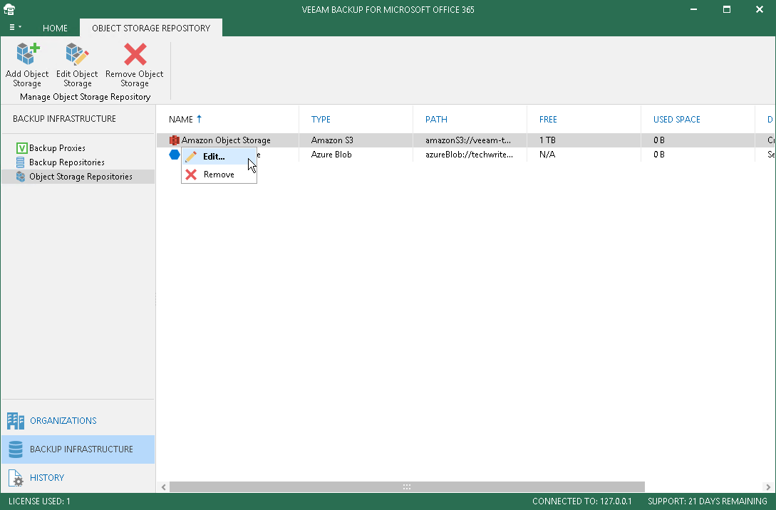Image resolution: width=776 pixels, height=510 pixels.
Task: Click the N/A free space cell
Action: coord(547,155)
